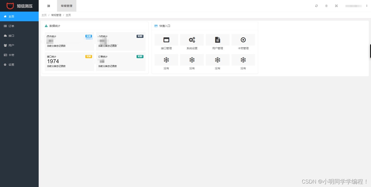Open the 卡密管理 target shortcut icon

[x=243, y=40]
